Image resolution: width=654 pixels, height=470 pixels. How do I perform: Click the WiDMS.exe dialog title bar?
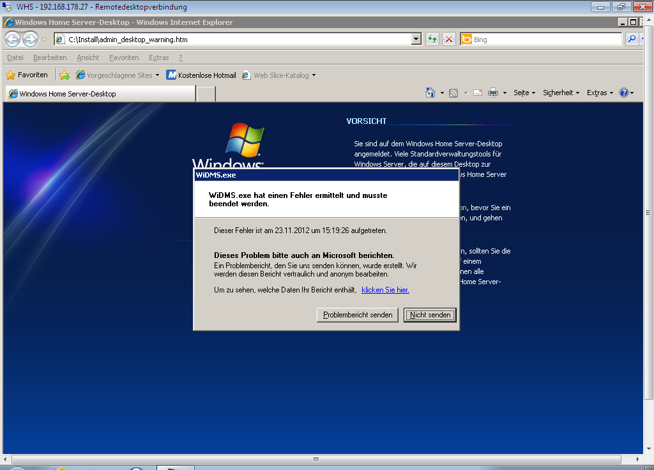(326, 175)
